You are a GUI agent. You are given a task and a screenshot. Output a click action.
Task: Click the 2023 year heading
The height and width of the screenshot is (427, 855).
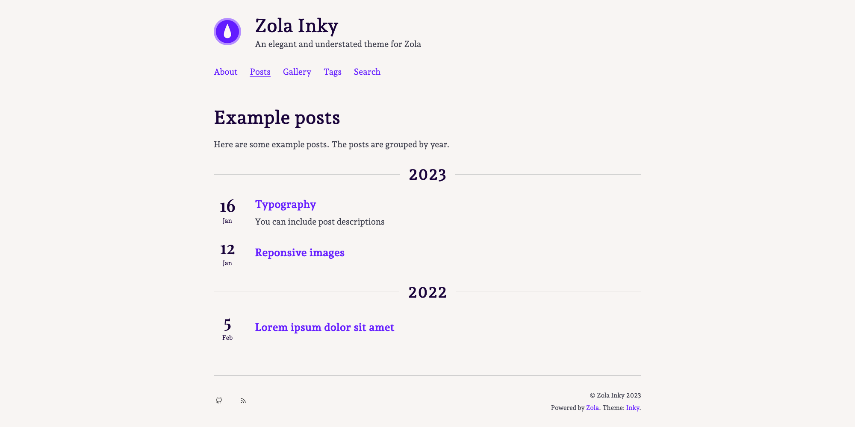click(x=427, y=174)
